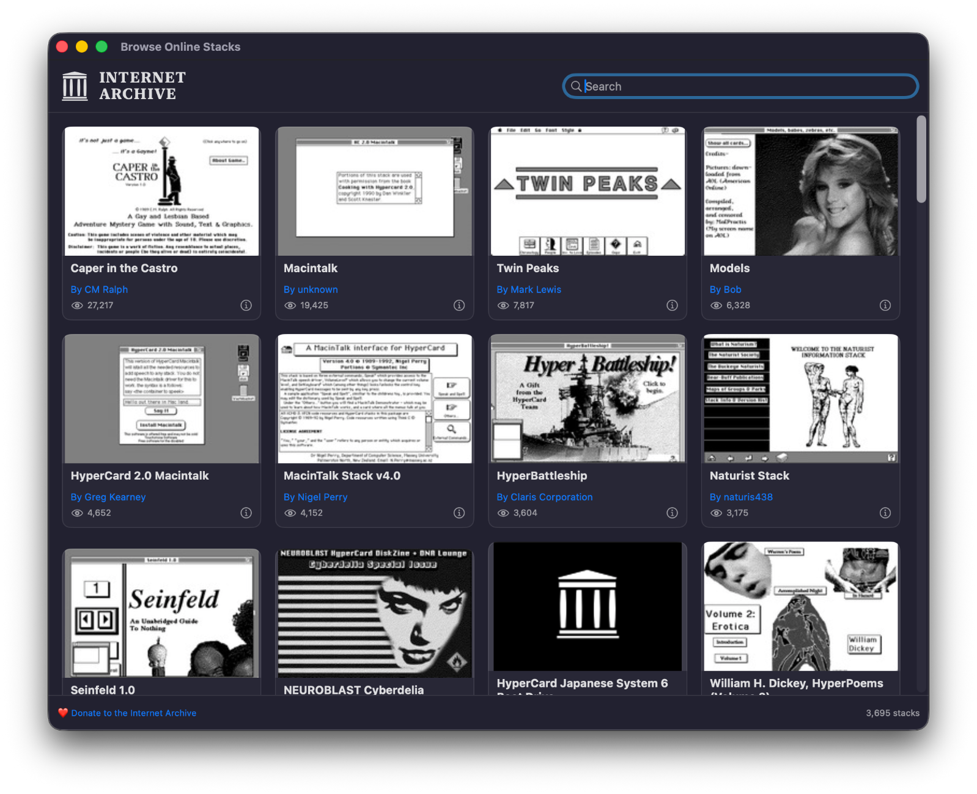Open author link By Nigel Perry
977x794 pixels.
pyautogui.click(x=315, y=497)
